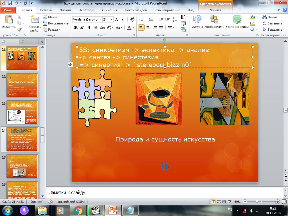288x216 pixels.
Task: Open the Упорядочить arrange menu
Action: coord(214,22)
